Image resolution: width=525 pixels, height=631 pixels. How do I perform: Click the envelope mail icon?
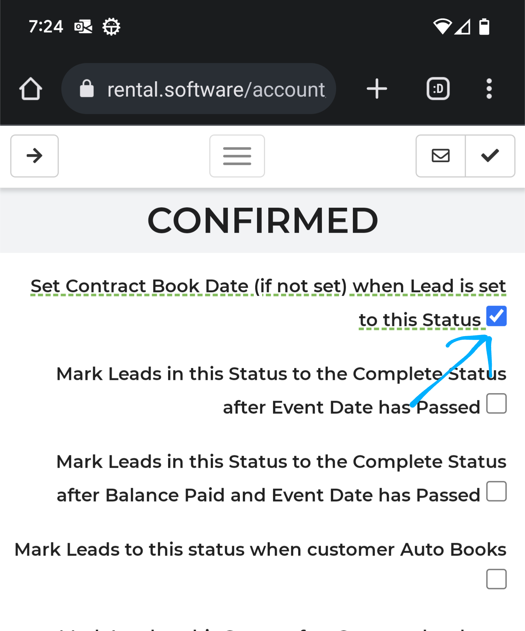pyautogui.click(x=440, y=156)
